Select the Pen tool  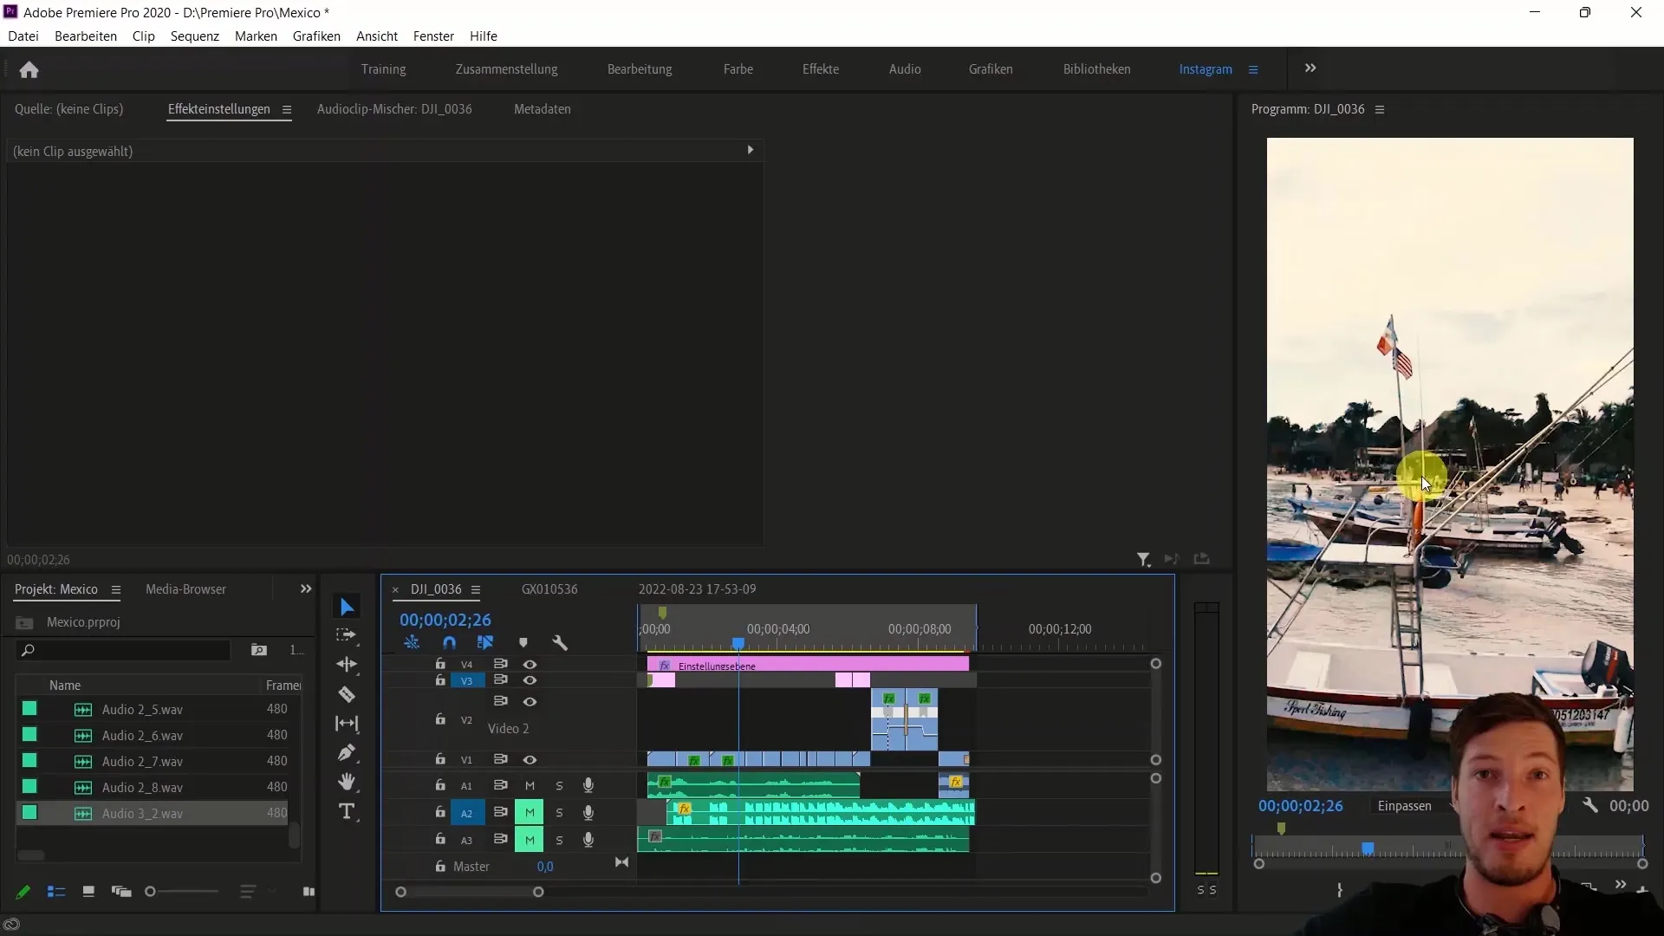tap(347, 752)
